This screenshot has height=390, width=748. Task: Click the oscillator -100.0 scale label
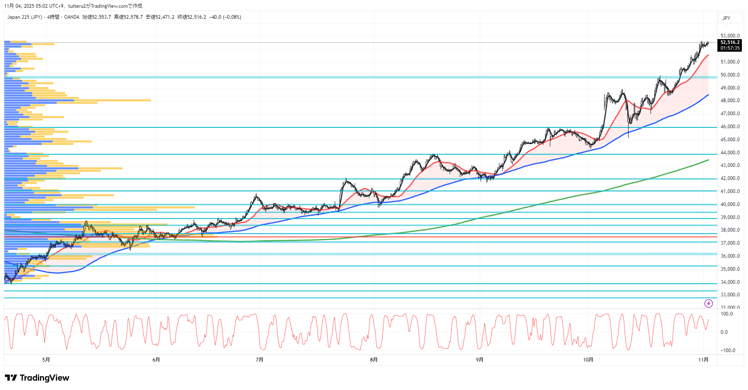[x=728, y=351]
